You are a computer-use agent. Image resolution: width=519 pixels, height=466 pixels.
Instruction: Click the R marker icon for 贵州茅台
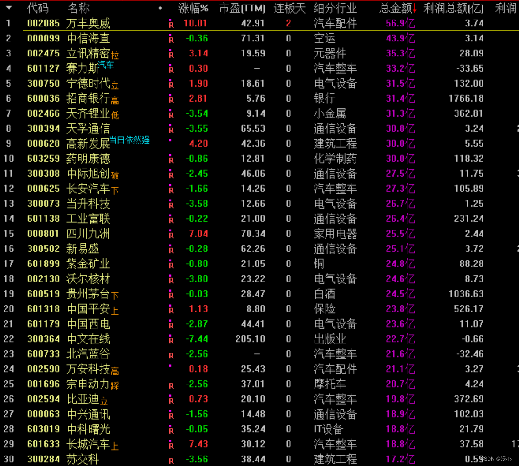point(171,294)
